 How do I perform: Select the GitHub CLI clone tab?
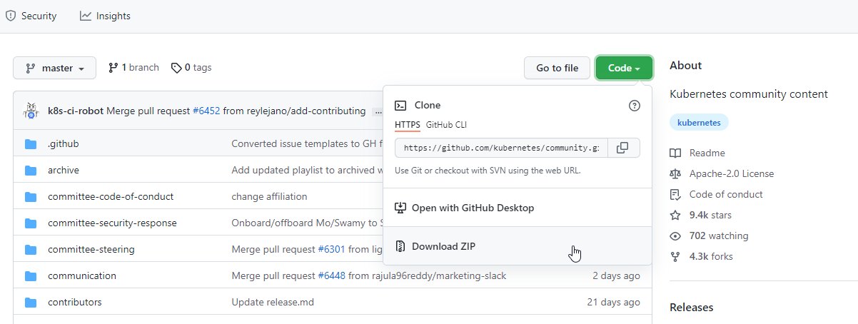(446, 125)
